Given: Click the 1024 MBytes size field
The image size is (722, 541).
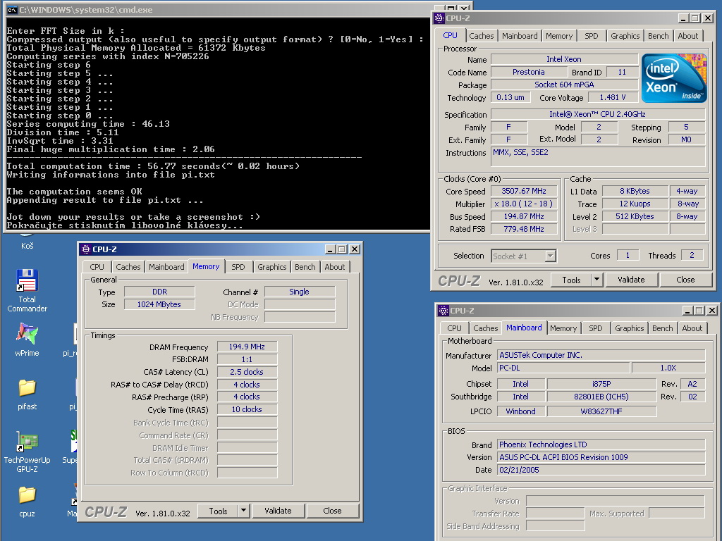Looking at the screenshot, I should [159, 304].
